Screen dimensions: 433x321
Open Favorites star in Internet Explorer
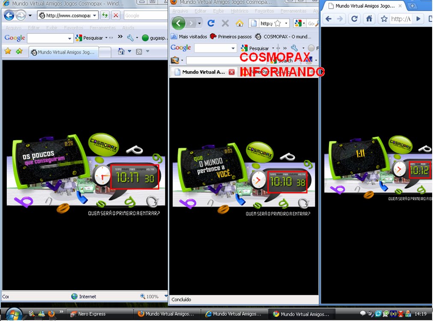pyautogui.click(x=8, y=51)
